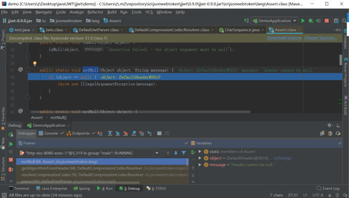The height and width of the screenshot is (198, 349).
Task: Click editor vertical scrollbar thumb
Action: (340, 60)
